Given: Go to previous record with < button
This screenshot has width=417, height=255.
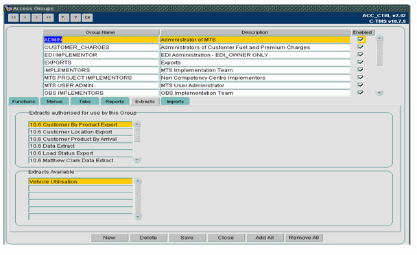Looking at the screenshot, I should click(x=25, y=18).
